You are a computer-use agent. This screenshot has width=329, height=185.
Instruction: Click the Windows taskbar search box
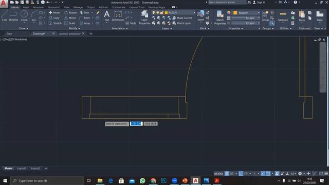pyautogui.click(x=47, y=180)
